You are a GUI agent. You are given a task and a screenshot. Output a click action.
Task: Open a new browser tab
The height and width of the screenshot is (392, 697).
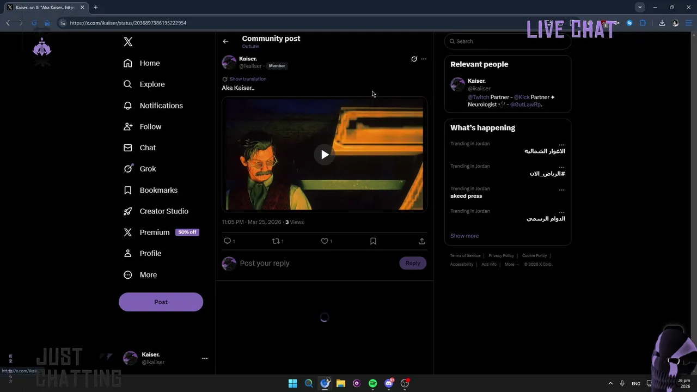tap(95, 8)
